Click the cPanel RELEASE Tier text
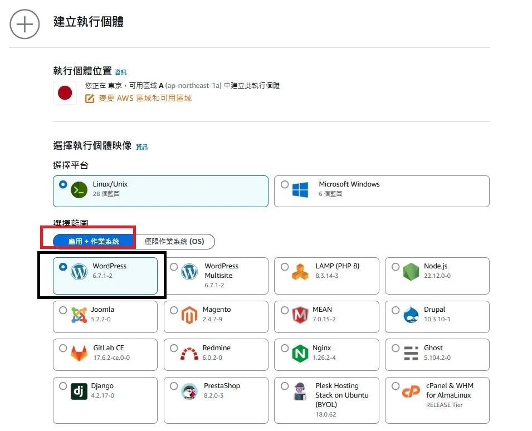 tap(445, 405)
